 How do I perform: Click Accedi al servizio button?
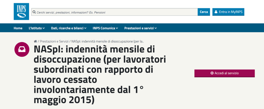pos(224,73)
